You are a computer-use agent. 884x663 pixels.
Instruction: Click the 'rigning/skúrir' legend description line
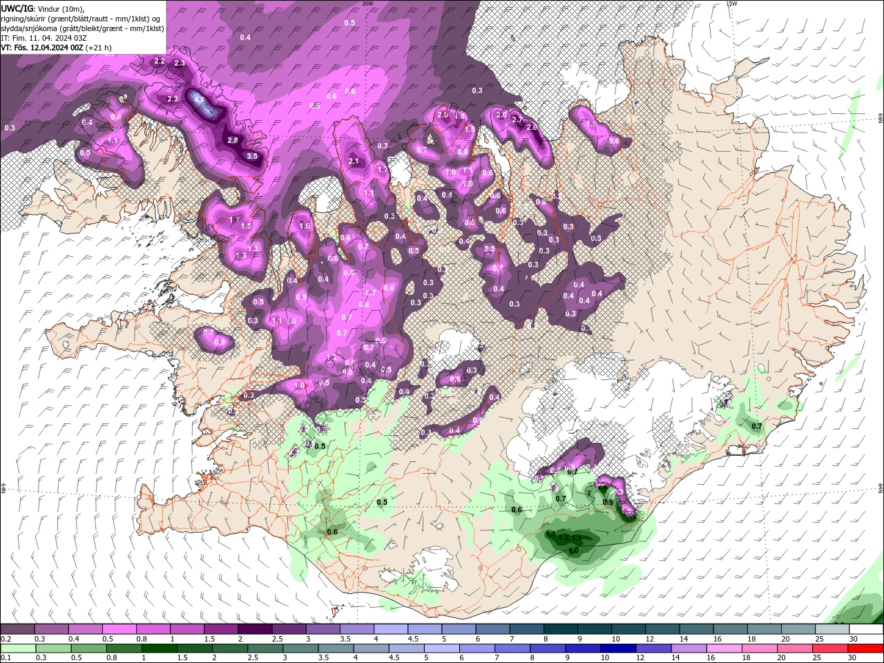pos(81,19)
